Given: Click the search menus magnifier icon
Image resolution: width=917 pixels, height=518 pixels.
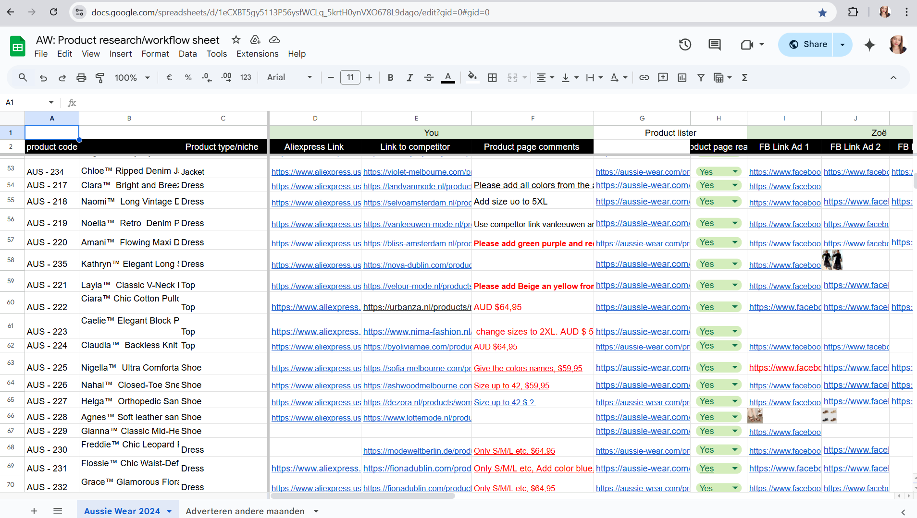Looking at the screenshot, I should coord(23,77).
